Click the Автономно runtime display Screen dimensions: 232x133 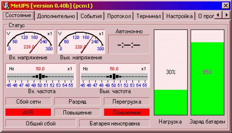pos(129,44)
